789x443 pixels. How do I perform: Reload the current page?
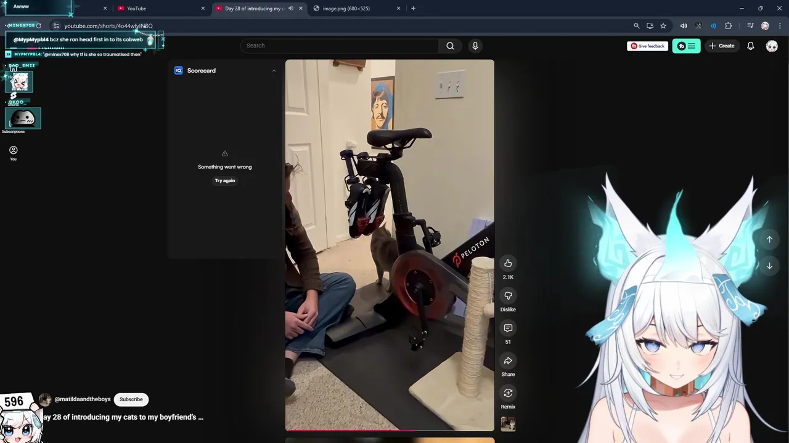[x=38, y=26]
